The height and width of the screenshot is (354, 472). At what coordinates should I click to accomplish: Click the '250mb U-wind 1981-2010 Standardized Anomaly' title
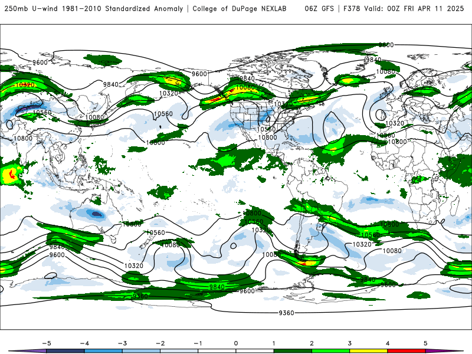pos(94,8)
